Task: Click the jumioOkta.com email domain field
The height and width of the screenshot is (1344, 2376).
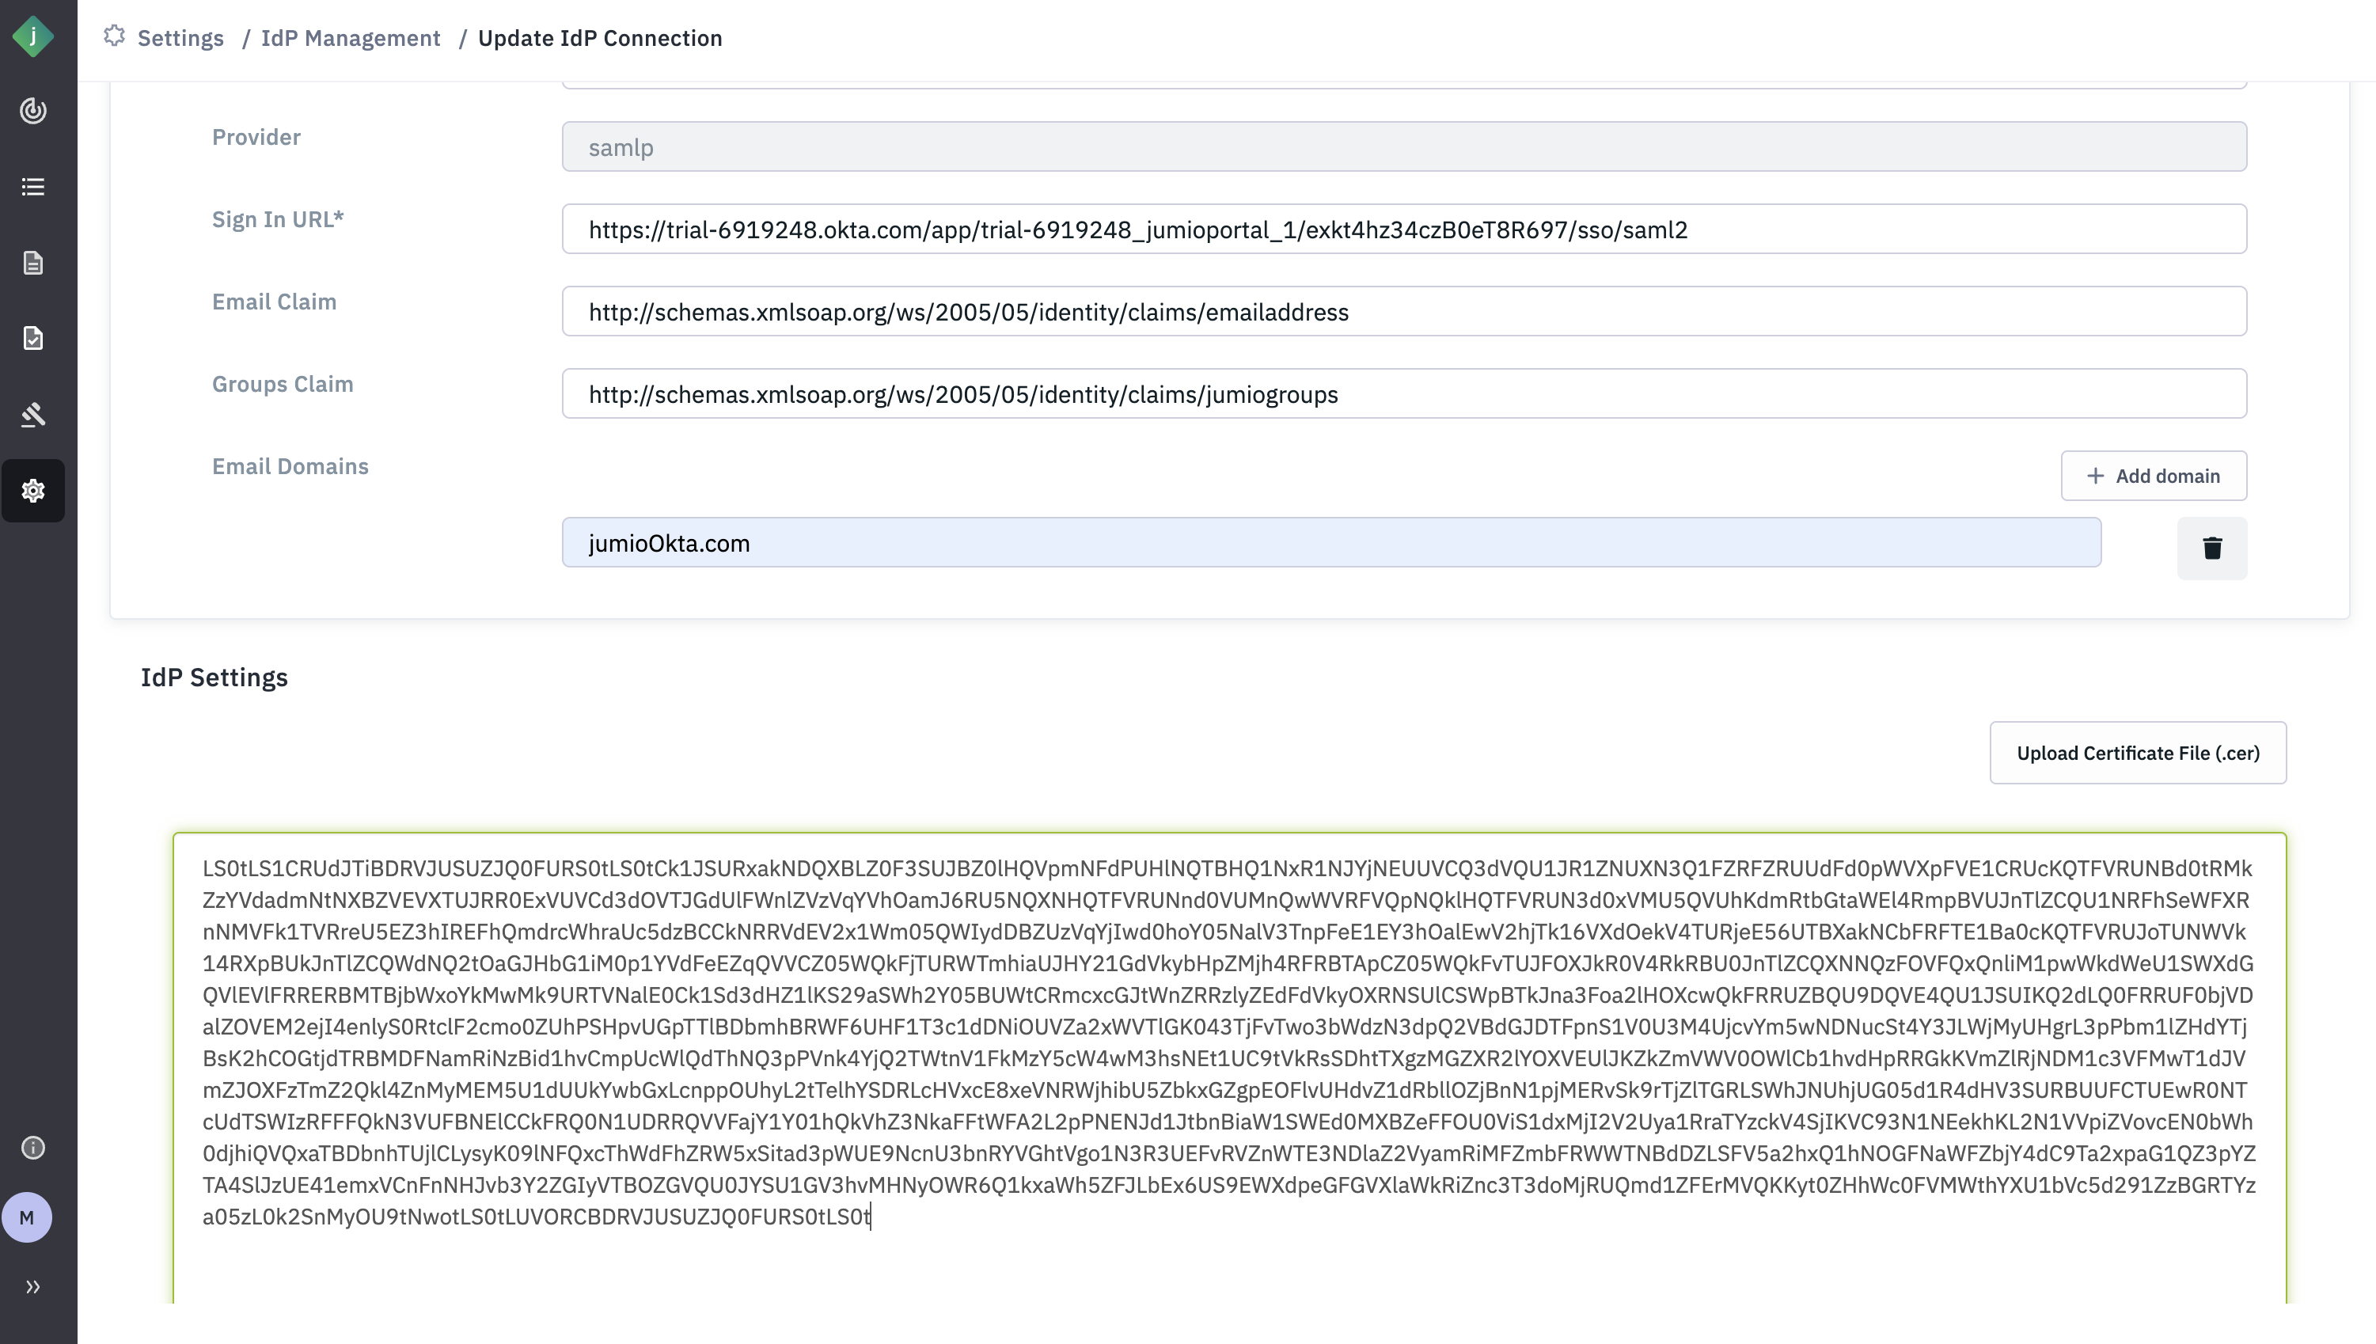Action: pyautogui.click(x=1330, y=543)
